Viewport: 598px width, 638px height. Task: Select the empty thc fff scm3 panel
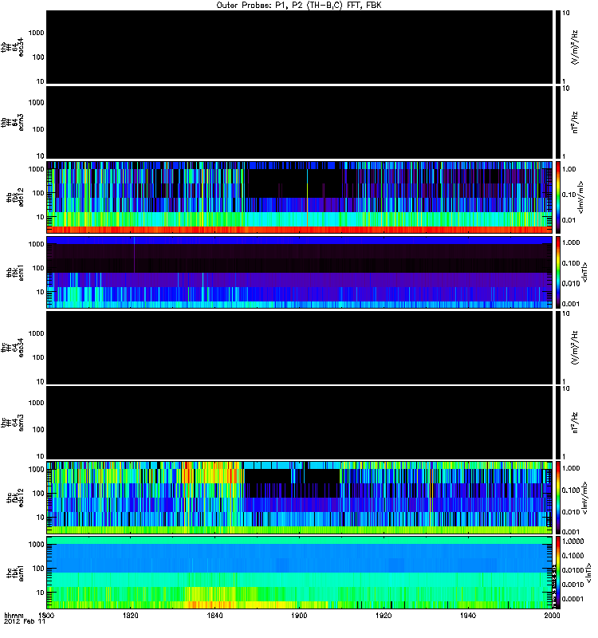(299, 421)
